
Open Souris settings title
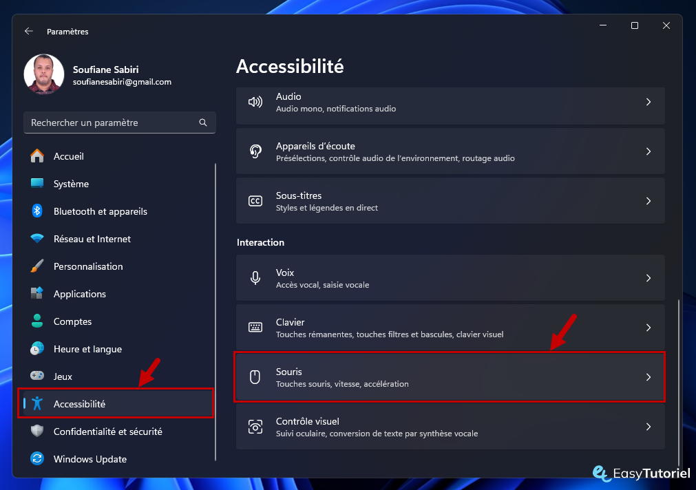(288, 372)
